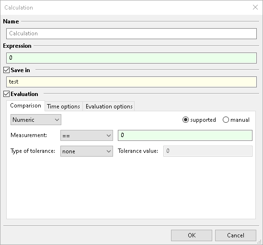Screen dimensions: 263x245
Task: Toggle the Save in checkbox
Action: [x=6, y=70]
